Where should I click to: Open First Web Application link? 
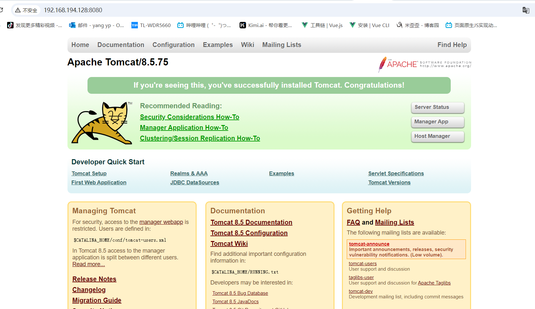(x=99, y=182)
